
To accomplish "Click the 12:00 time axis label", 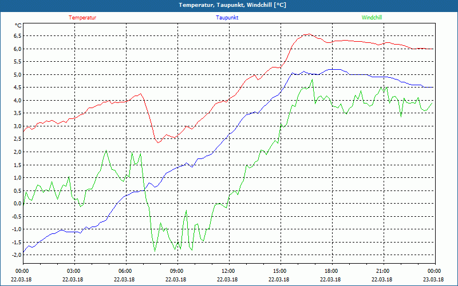I will [x=228, y=271].
